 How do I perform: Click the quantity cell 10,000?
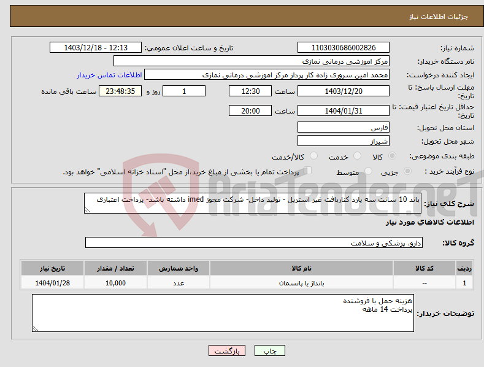tap(115, 283)
